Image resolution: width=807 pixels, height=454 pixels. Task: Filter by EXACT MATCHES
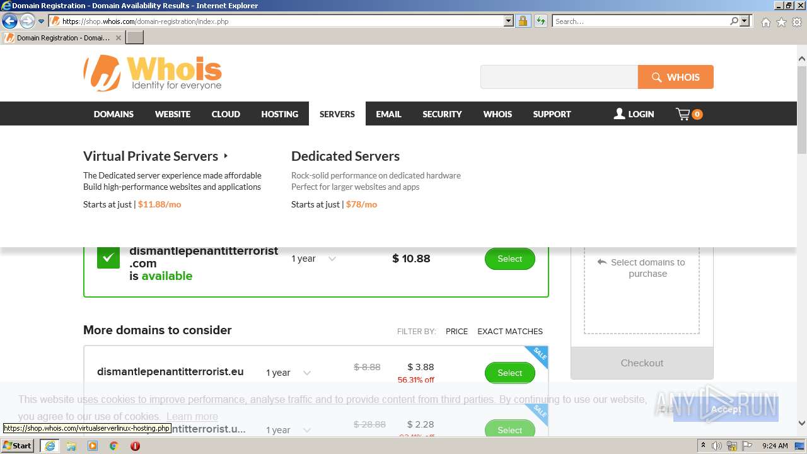510,331
